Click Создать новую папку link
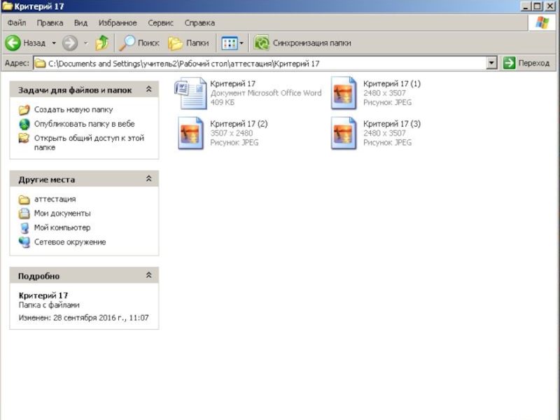The width and height of the screenshot is (560, 420). pyautogui.click(x=73, y=110)
